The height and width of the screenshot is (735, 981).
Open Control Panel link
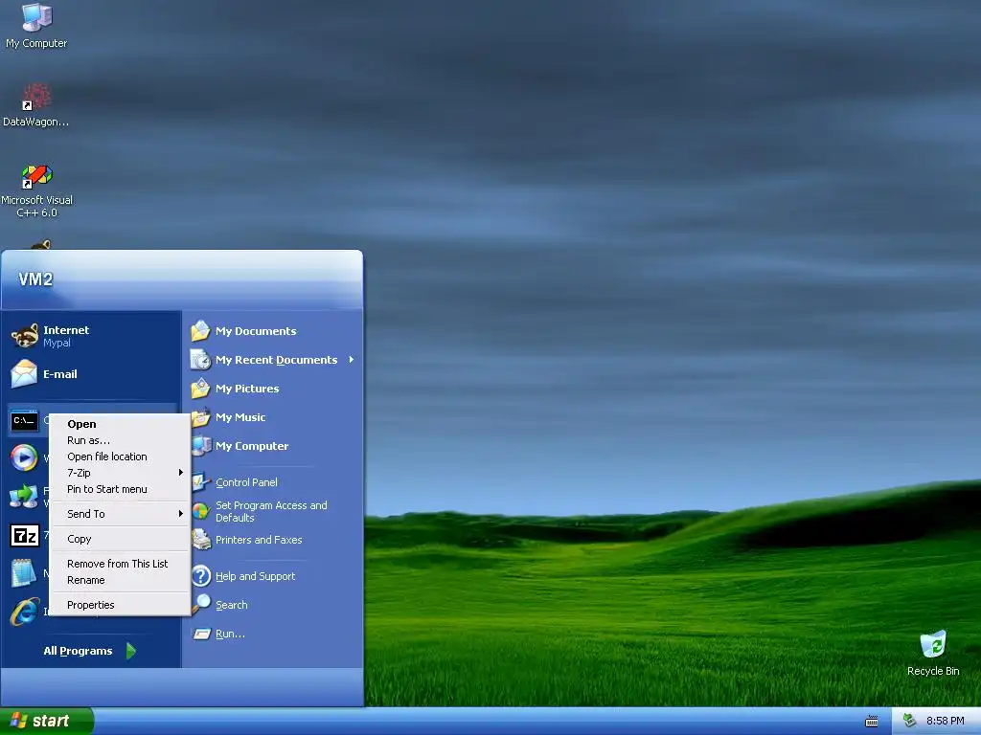pos(246,482)
